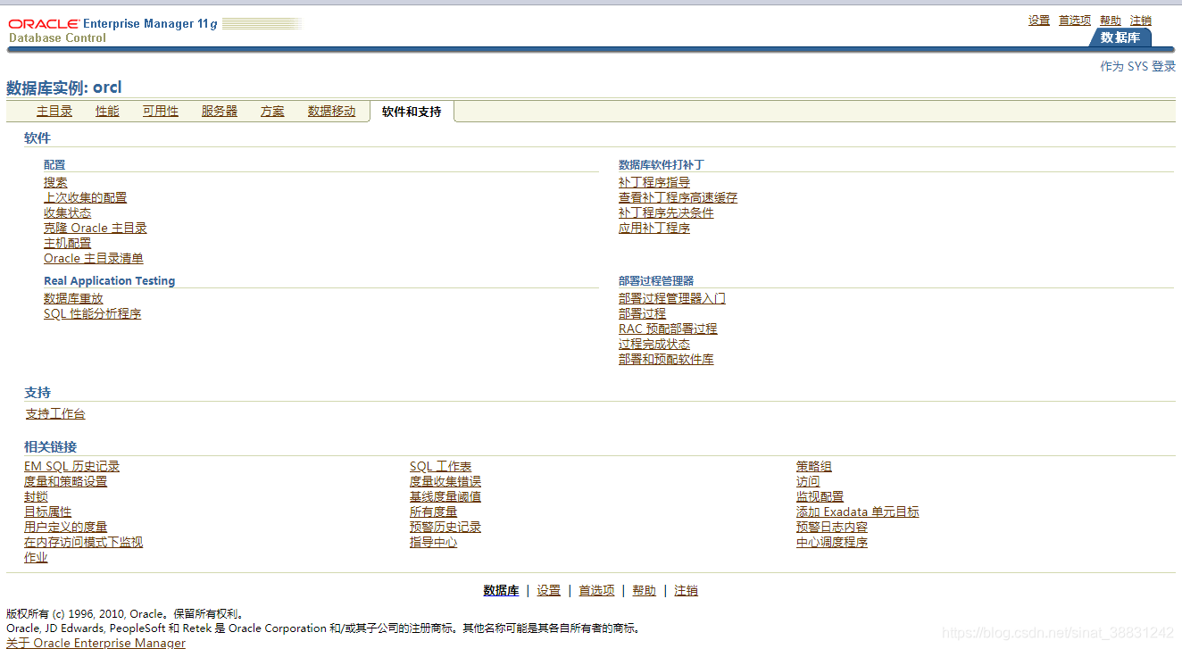1182x649 pixels.
Task: View 度量收集错误 link
Action: (445, 481)
